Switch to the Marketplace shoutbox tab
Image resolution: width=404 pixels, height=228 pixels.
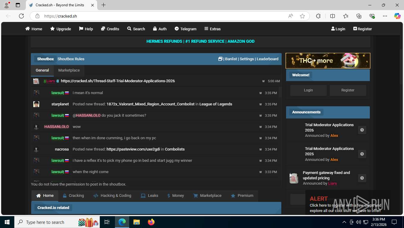[x=69, y=70]
